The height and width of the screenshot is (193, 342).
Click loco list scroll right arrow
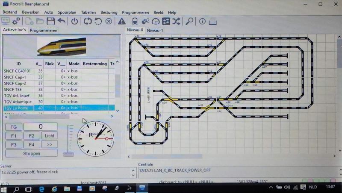coord(112,116)
